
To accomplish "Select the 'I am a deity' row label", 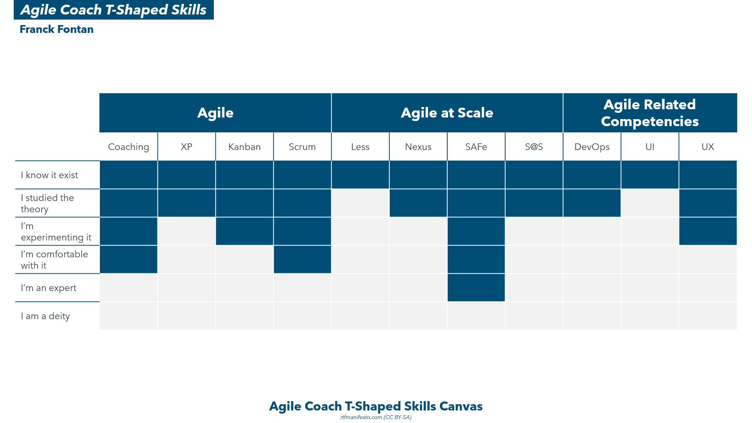I will point(45,316).
